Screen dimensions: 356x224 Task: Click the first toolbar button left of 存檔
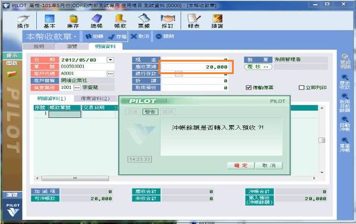point(94,36)
